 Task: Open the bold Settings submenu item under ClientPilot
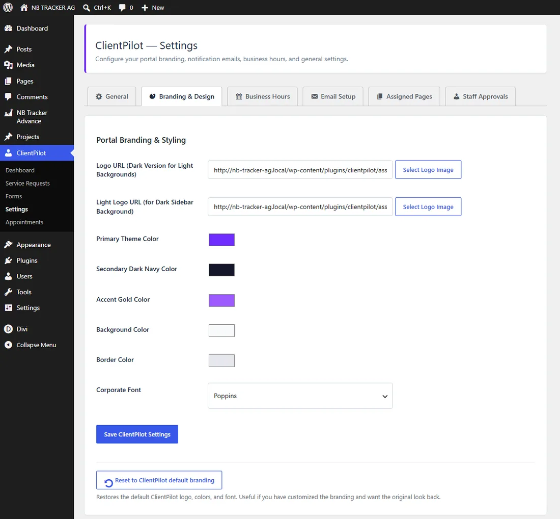click(x=16, y=209)
